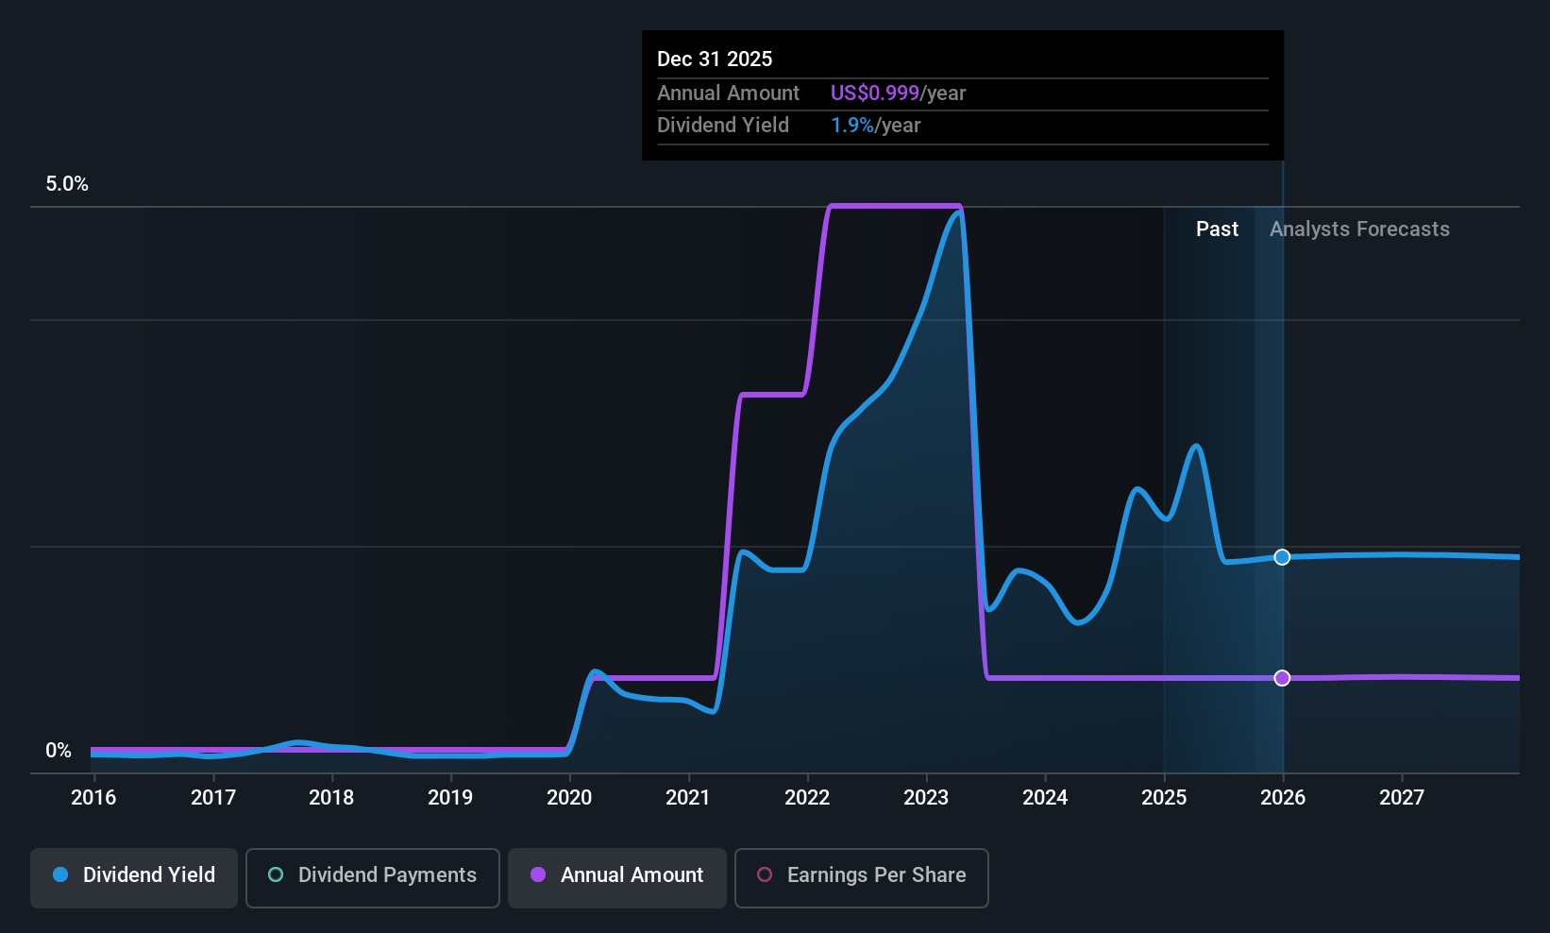Screen dimensions: 1550x933
Task: Click the Past label on chart
Action: coord(1217,229)
